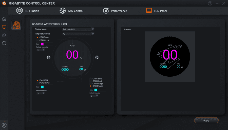Click the Gigabyte logo icon in title bar

point(4,3)
